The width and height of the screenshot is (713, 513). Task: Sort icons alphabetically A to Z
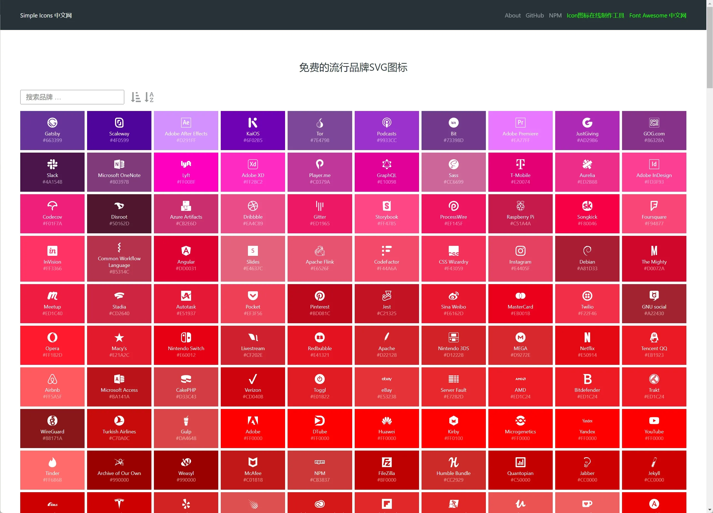(149, 97)
